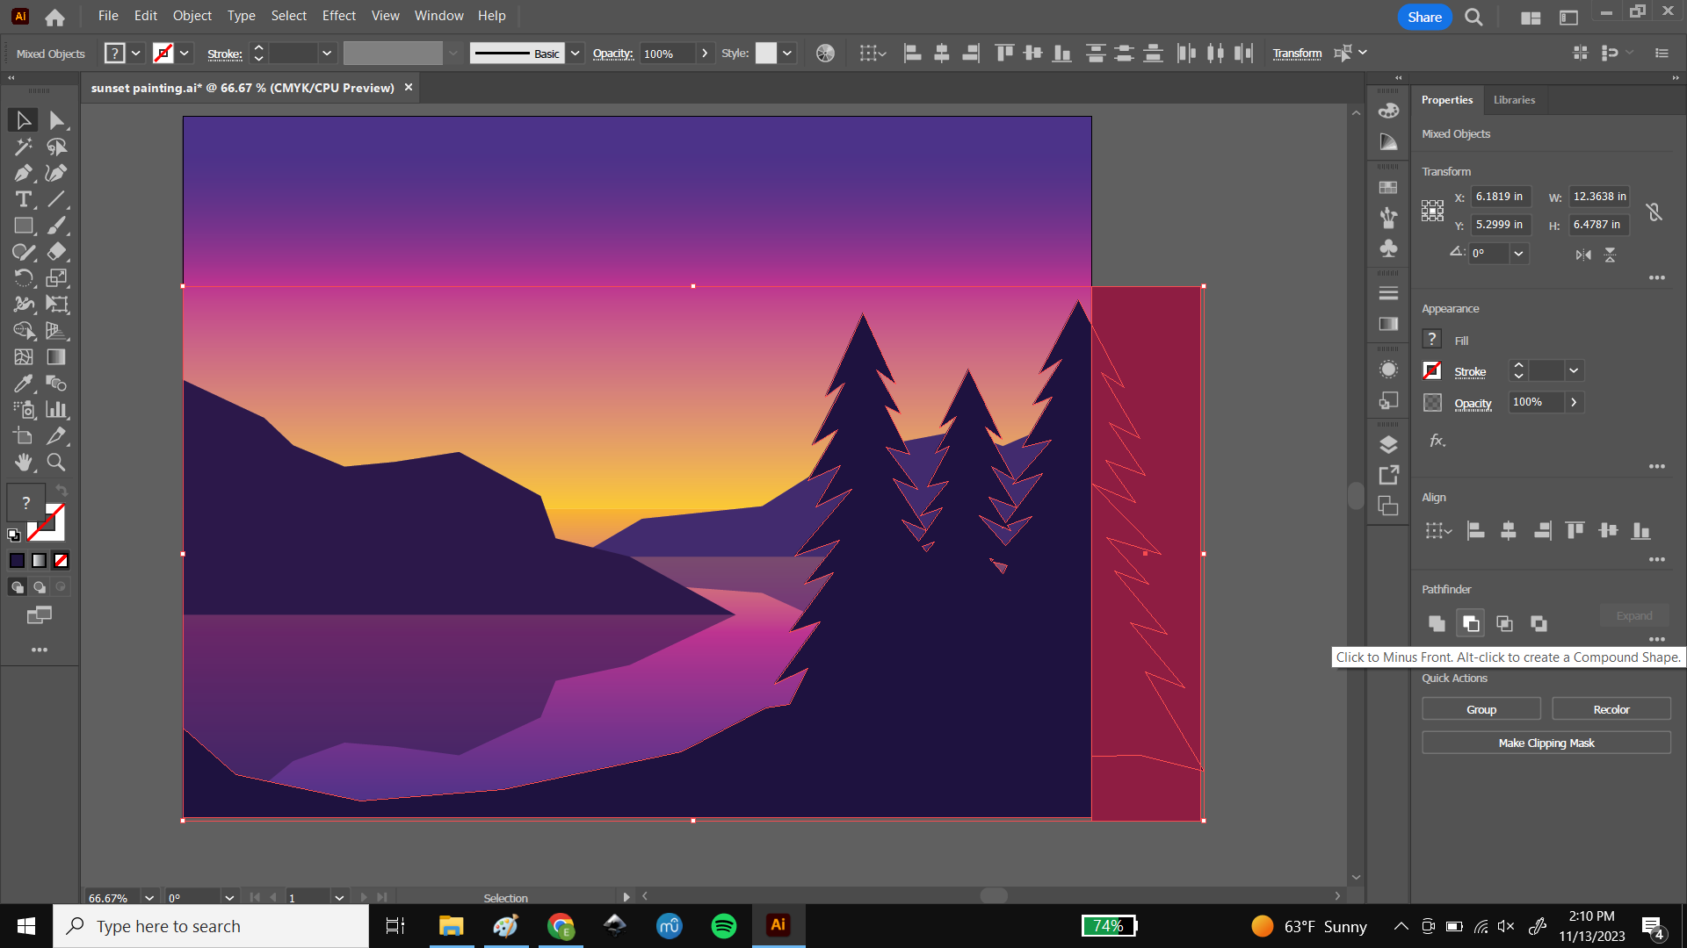
Task: Choose the Rectangle tool
Action: [23, 226]
